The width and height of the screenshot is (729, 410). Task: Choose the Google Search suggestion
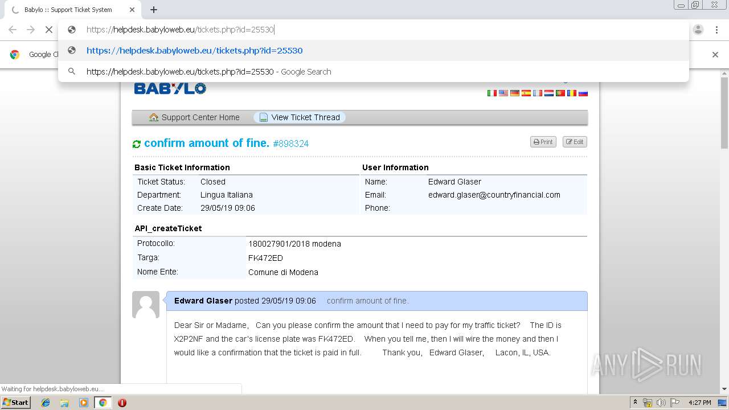tap(373, 72)
